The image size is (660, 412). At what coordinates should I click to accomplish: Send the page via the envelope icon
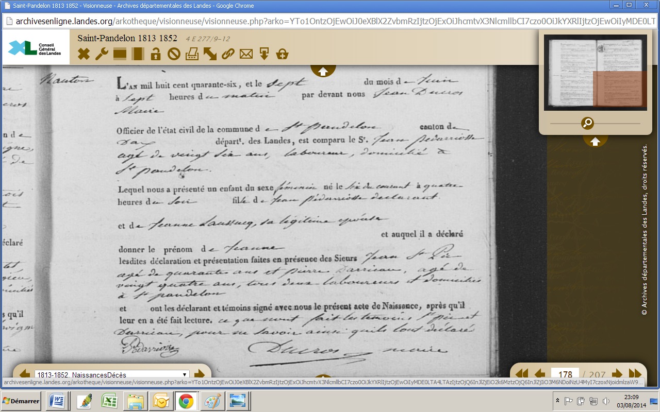coord(246,54)
